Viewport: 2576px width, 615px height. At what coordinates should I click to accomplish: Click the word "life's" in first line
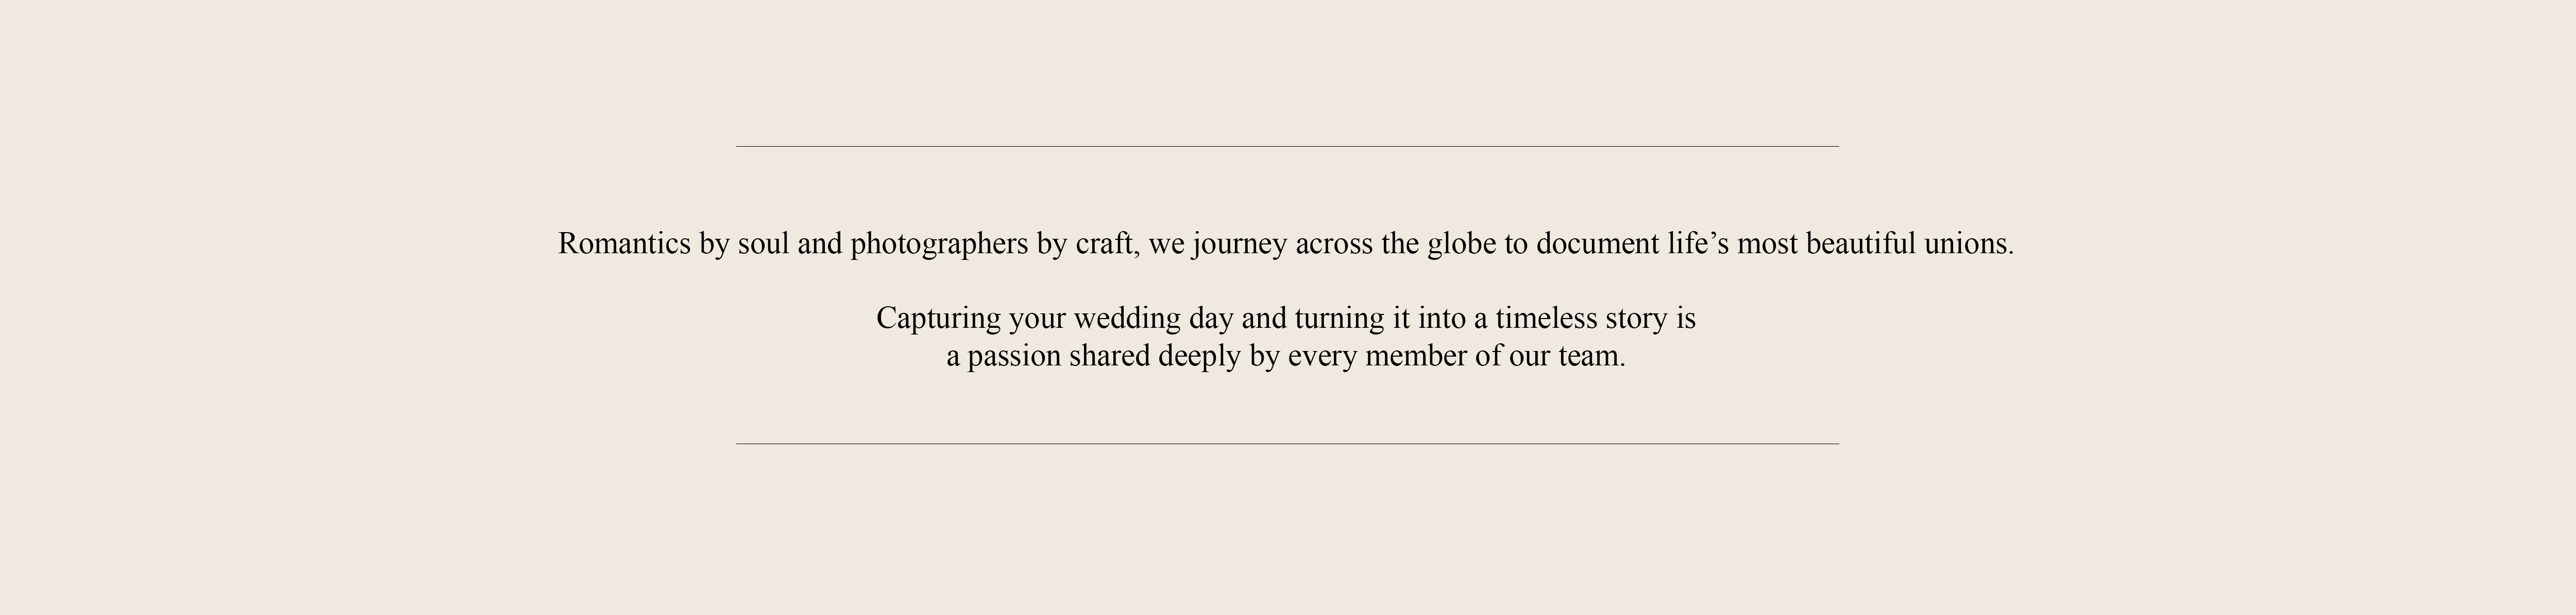pyautogui.click(x=1698, y=243)
